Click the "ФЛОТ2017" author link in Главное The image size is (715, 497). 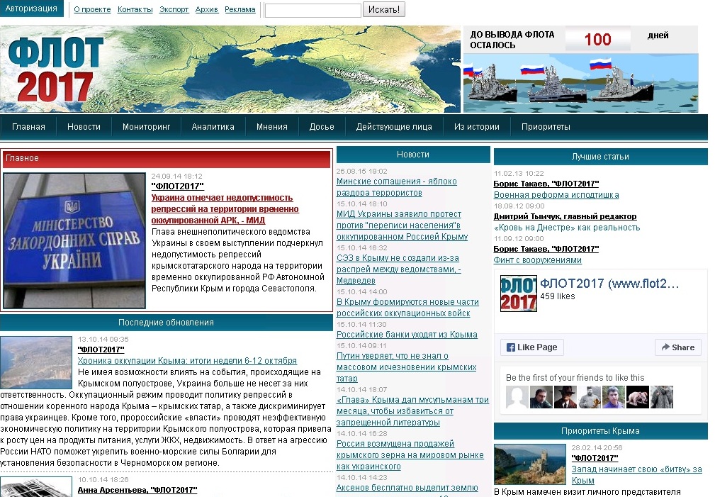click(x=177, y=186)
